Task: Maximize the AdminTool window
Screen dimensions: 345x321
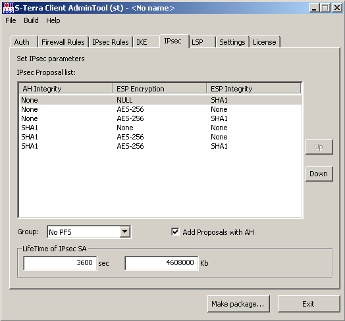Action: [325, 8]
